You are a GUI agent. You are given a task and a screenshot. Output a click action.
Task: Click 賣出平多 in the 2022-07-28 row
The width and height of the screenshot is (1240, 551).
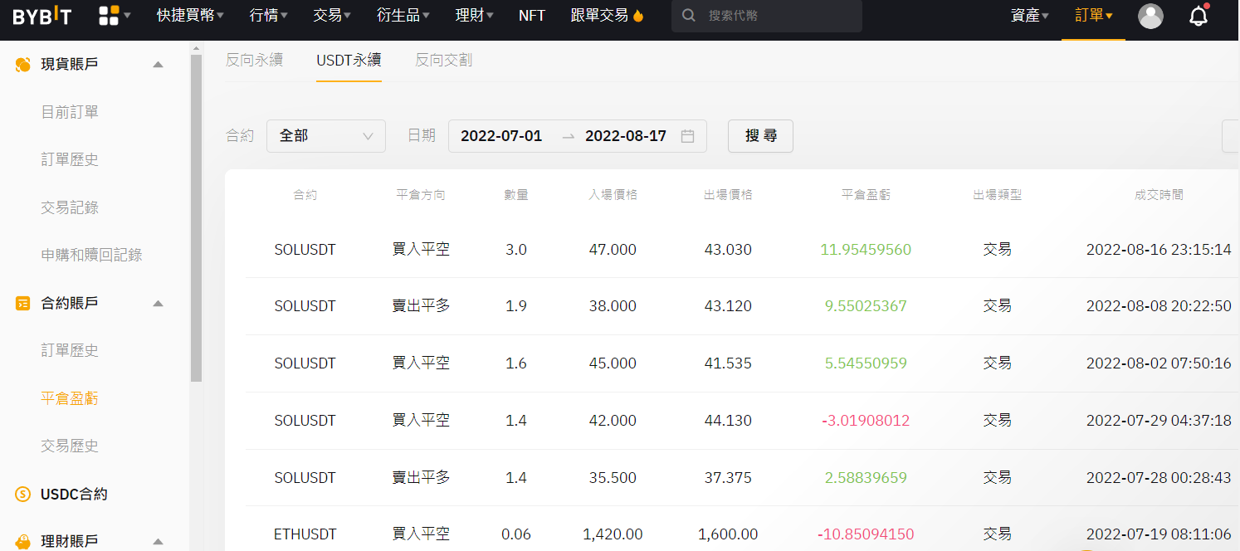[x=421, y=478]
